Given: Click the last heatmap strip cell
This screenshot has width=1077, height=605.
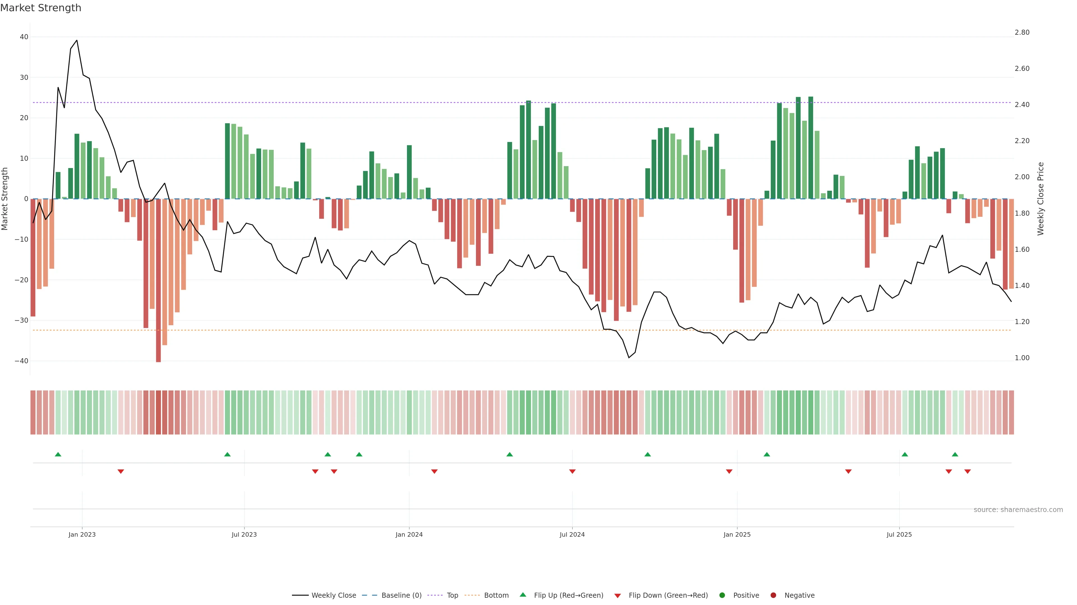Looking at the screenshot, I should [1011, 412].
